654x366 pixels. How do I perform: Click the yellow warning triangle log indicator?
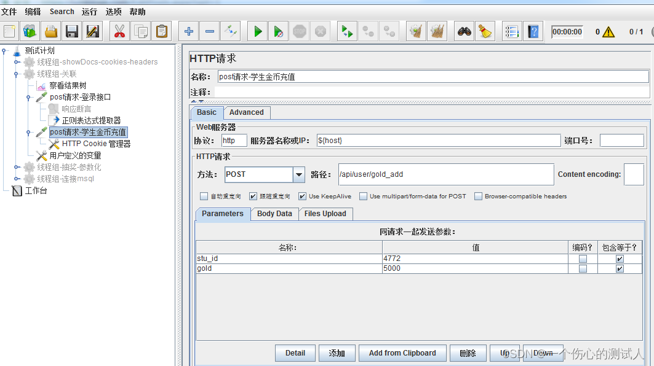(x=608, y=32)
